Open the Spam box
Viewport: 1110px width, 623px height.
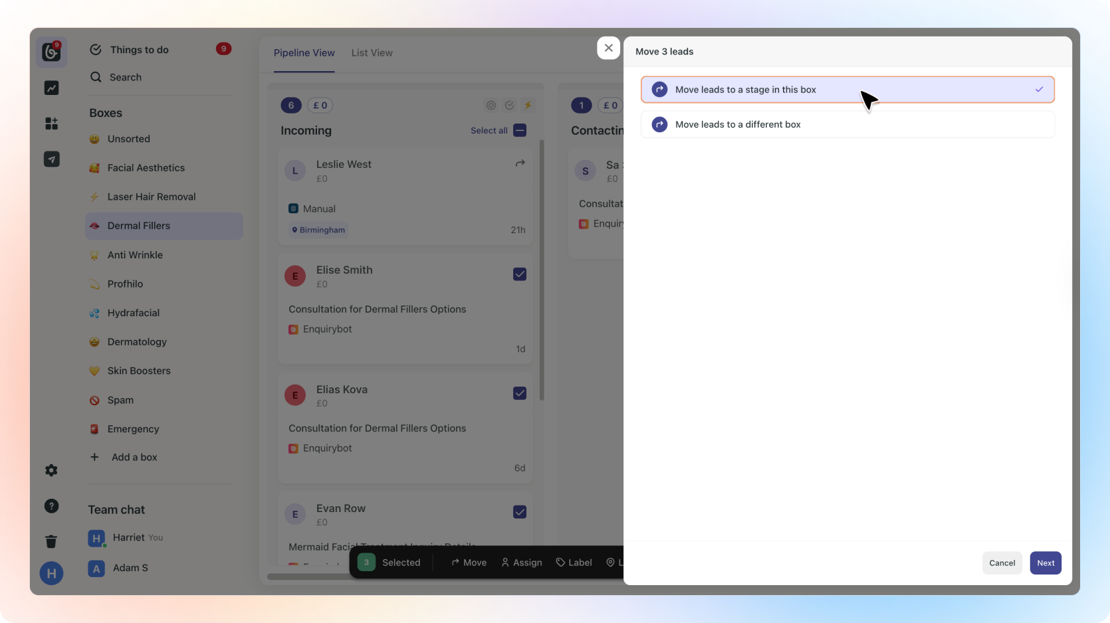pyautogui.click(x=164, y=400)
